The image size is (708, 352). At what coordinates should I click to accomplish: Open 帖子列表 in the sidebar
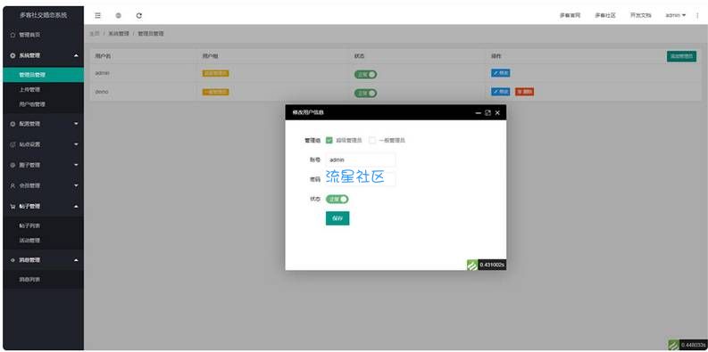coord(44,225)
